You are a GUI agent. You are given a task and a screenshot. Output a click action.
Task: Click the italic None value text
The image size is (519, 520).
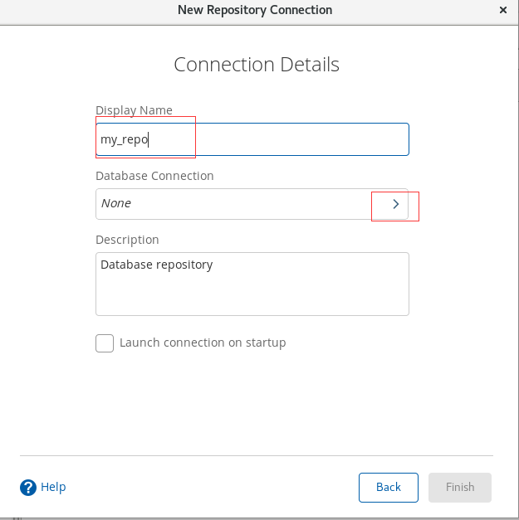116,203
